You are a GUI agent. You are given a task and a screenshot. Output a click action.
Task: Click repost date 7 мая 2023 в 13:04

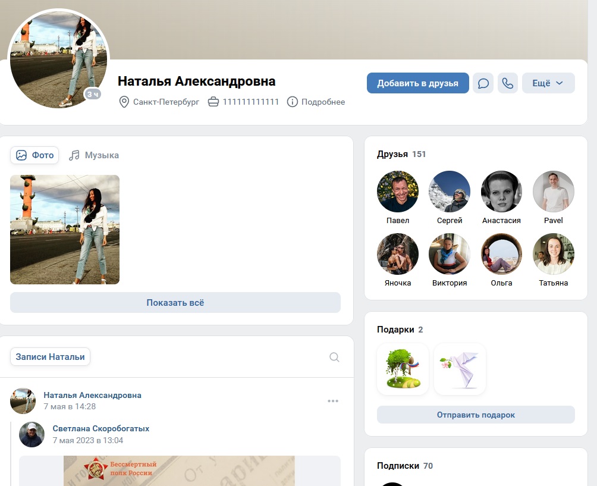click(x=88, y=440)
